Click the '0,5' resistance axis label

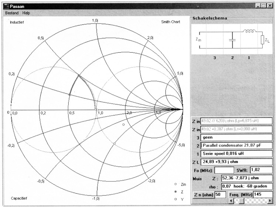pos(72,113)
